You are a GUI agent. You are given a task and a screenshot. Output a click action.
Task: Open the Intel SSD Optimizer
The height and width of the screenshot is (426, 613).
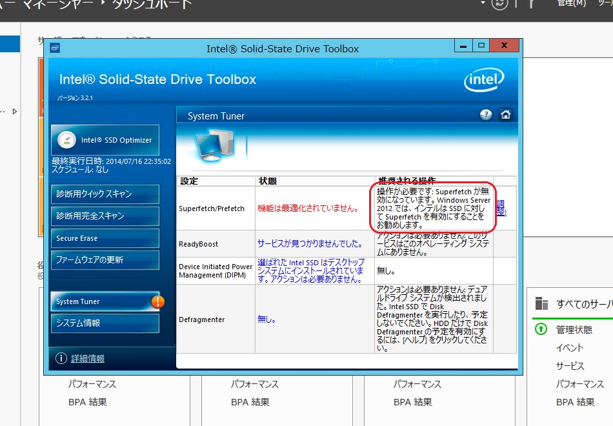click(x=105, y=140)
